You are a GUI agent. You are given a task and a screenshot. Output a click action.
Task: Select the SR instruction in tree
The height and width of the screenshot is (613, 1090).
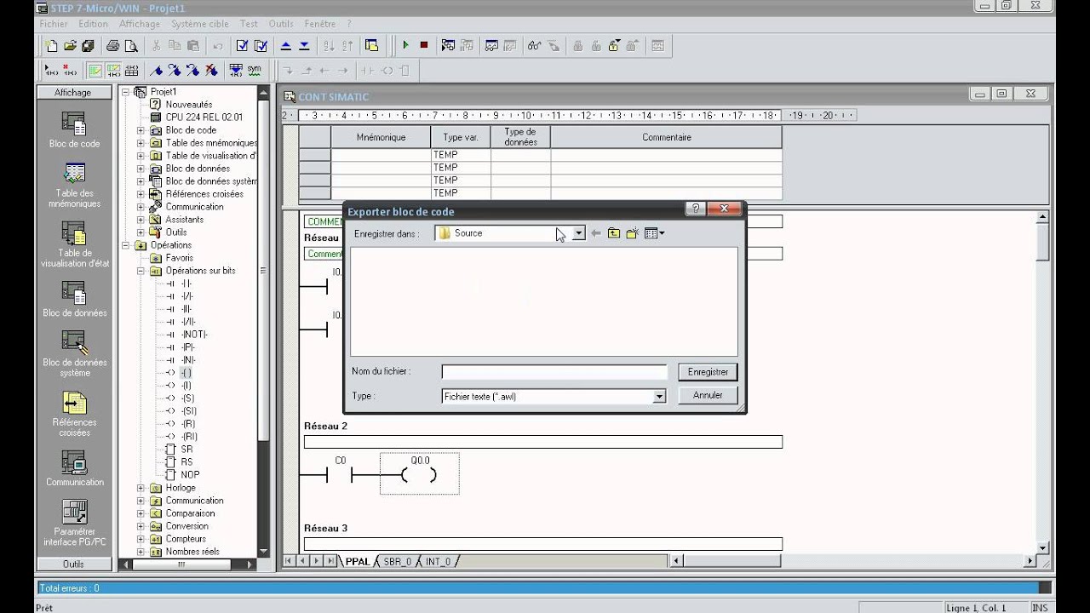pyautogui.click(x=186, y=450)
